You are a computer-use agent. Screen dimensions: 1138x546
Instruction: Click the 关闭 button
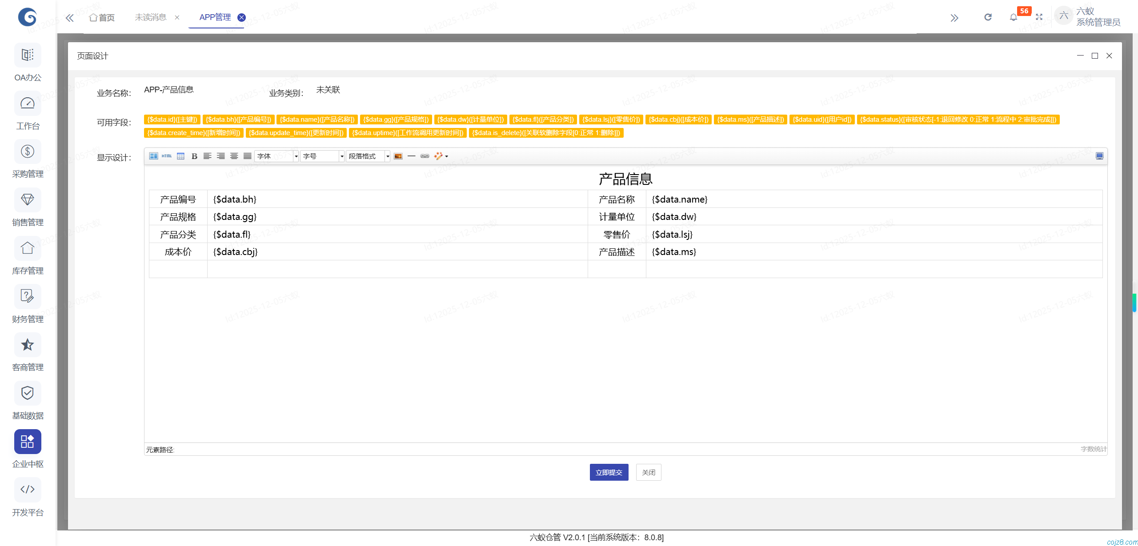click(x=648, y=472)
